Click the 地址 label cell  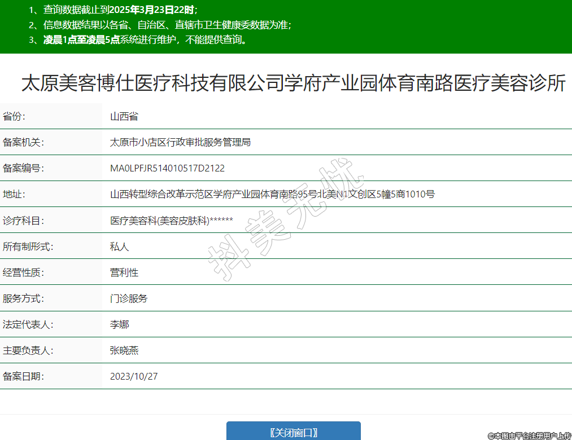coord(15,195)
